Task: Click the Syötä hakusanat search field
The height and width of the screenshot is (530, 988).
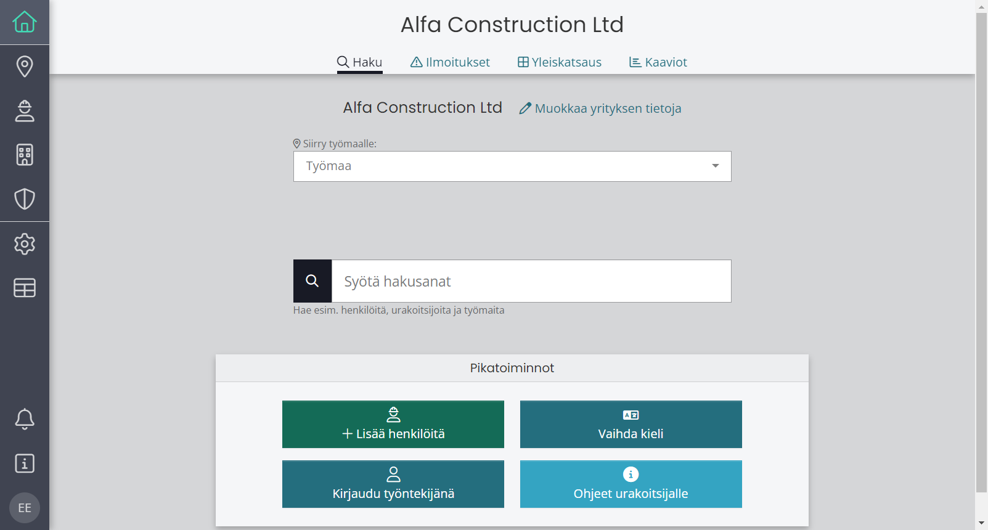Action: tap(531, 281)
